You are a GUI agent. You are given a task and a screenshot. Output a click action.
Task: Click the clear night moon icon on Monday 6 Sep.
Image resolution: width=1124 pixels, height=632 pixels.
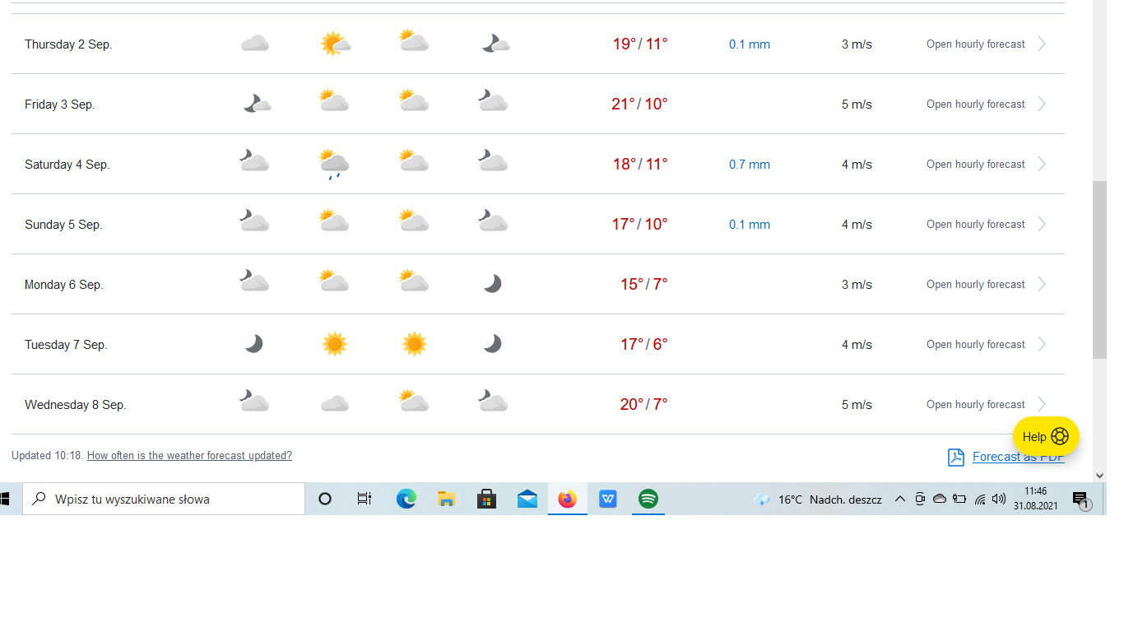tap(492, 284)
